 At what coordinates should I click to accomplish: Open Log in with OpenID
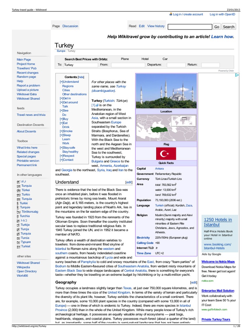point(222,14)
